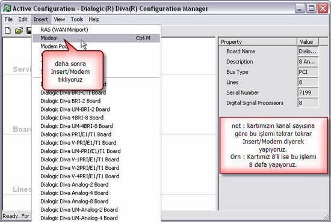Click the Property column header
The height and width of the screenshot is (222, 331).
[x=258, y=42]
